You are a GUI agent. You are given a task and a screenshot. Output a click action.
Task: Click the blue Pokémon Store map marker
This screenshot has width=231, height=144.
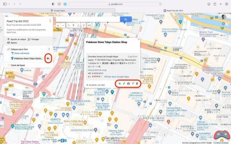point(112,92)
